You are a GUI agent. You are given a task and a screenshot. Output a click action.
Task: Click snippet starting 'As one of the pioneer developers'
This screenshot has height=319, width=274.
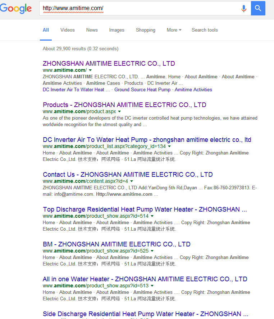[x=150, y=121]
